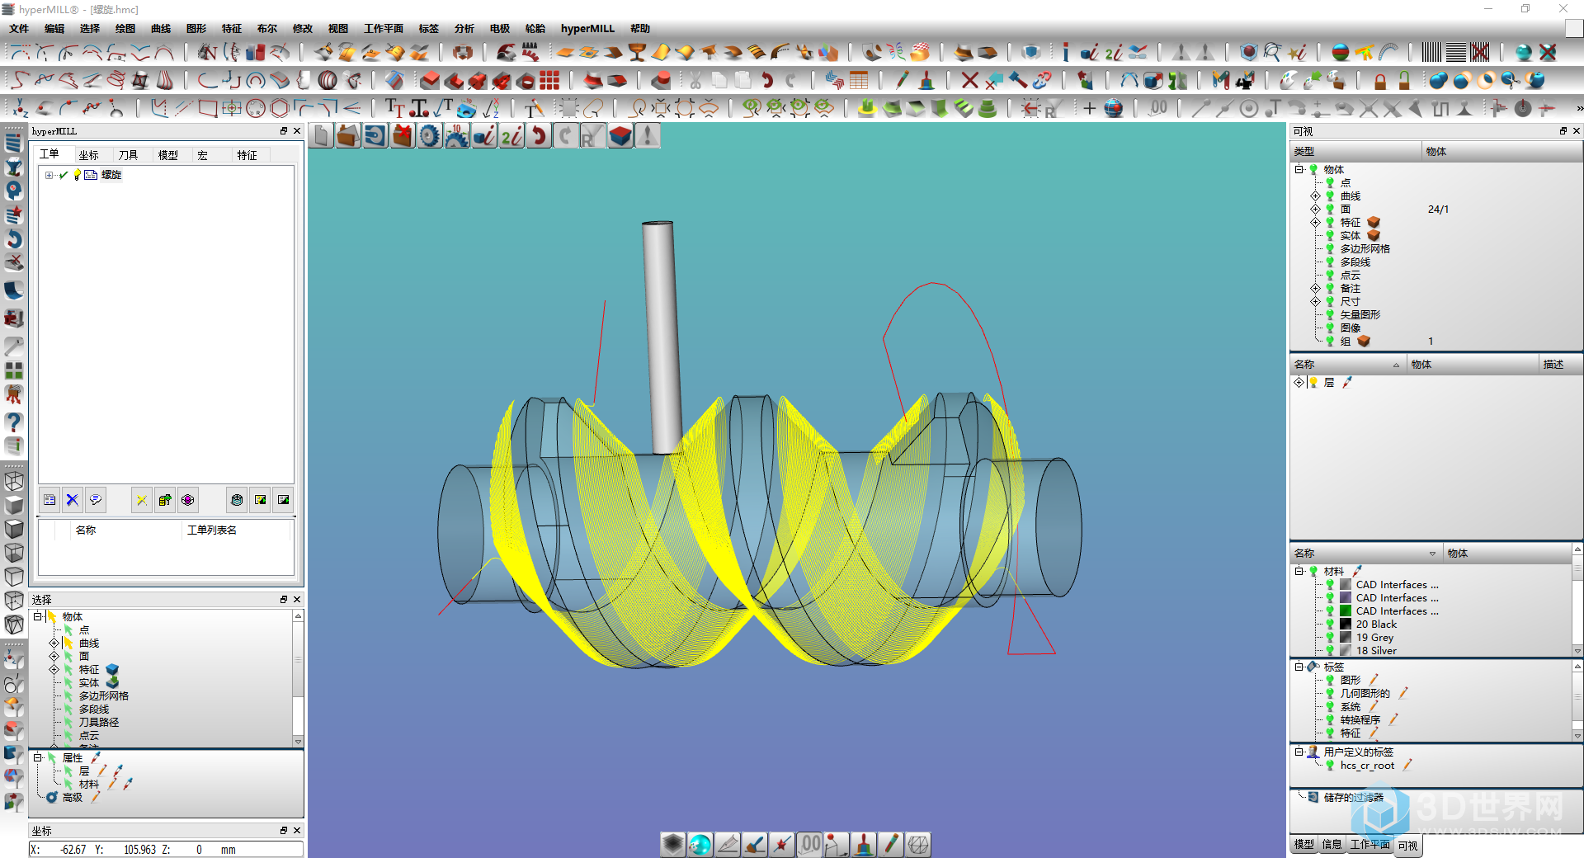Screen dimensions: 1584x858
Task: Open the 文件 menu
Action: click(20, 29)
